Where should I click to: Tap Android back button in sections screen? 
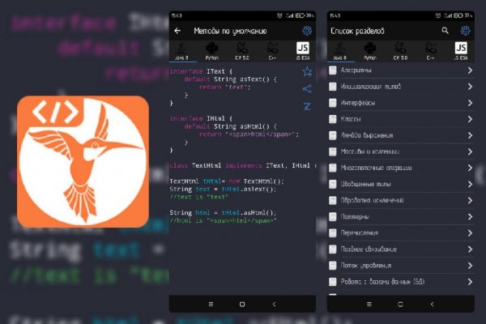pos(433,305)
